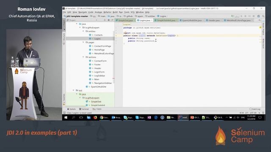The height and width of the screenshot is (152, 271).
Task: Click the Stop icon in the run toolbar
Action: pyautogui.click(x=254, y=16)
